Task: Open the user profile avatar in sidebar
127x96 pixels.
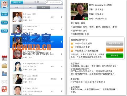Action: [4, 4]
